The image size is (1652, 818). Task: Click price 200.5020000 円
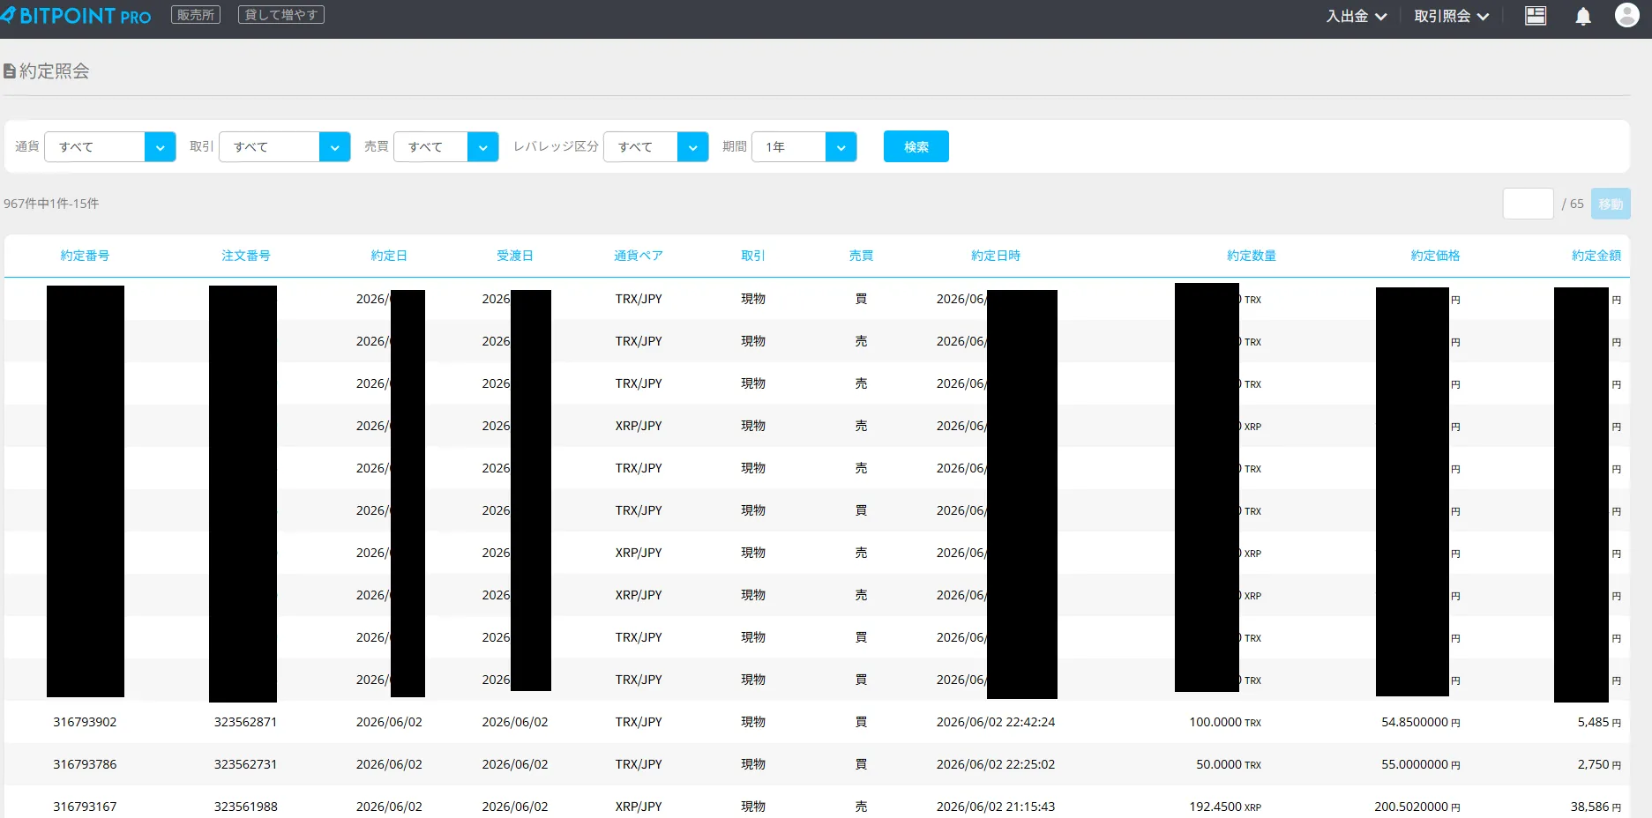click(1417, 807)
